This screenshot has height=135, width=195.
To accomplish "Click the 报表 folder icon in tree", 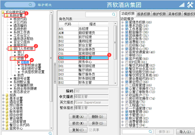I will 7,95.
